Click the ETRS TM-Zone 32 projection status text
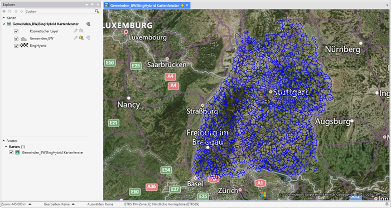Viewport: 391px width, 208px height. (162, 204)
